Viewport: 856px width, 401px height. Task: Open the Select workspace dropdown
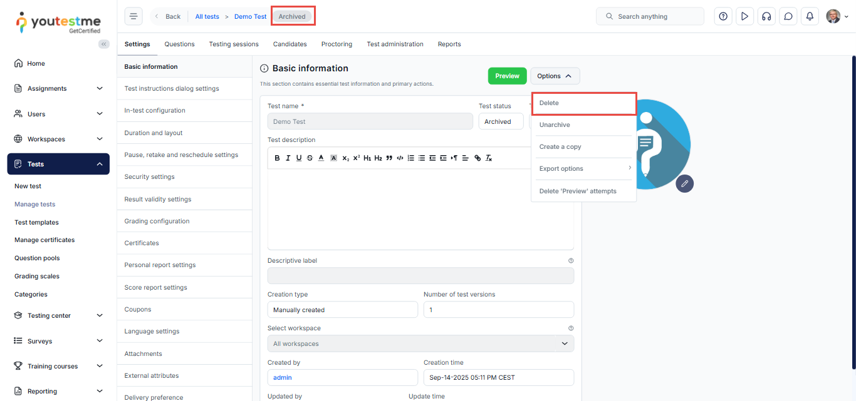420,343
